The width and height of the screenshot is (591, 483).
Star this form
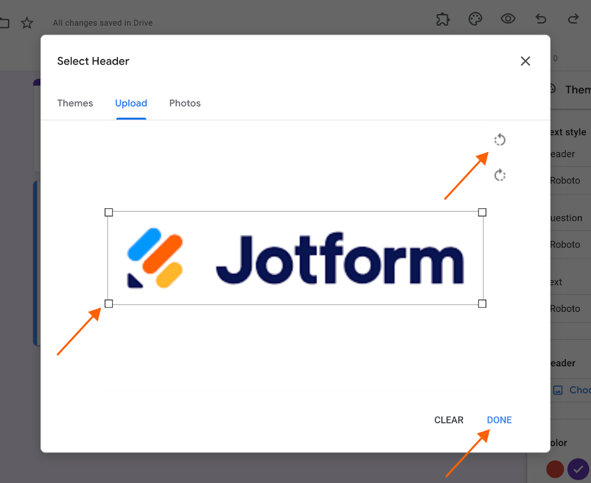pyautogui.click(x=27, y=23)
